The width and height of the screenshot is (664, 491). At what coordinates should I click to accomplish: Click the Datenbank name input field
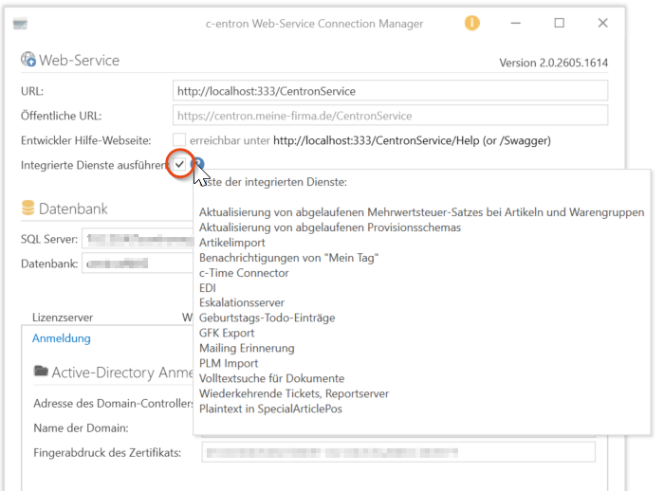pyautogui.click(x=138, y=264)
